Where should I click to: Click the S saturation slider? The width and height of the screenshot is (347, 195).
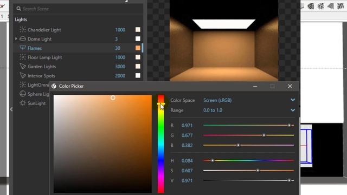click(248, 171)
